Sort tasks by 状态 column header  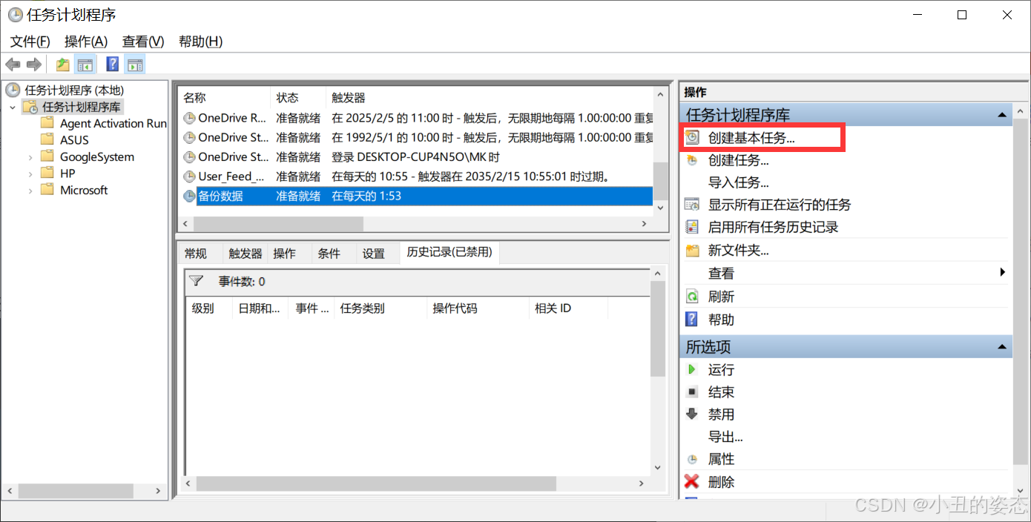(x=298, y=98)
